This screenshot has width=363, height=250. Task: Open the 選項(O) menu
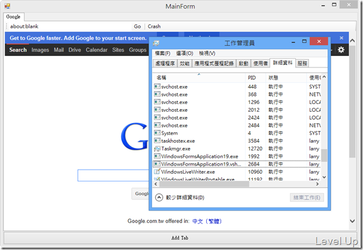pyautogui.click(x=184, y=53)
